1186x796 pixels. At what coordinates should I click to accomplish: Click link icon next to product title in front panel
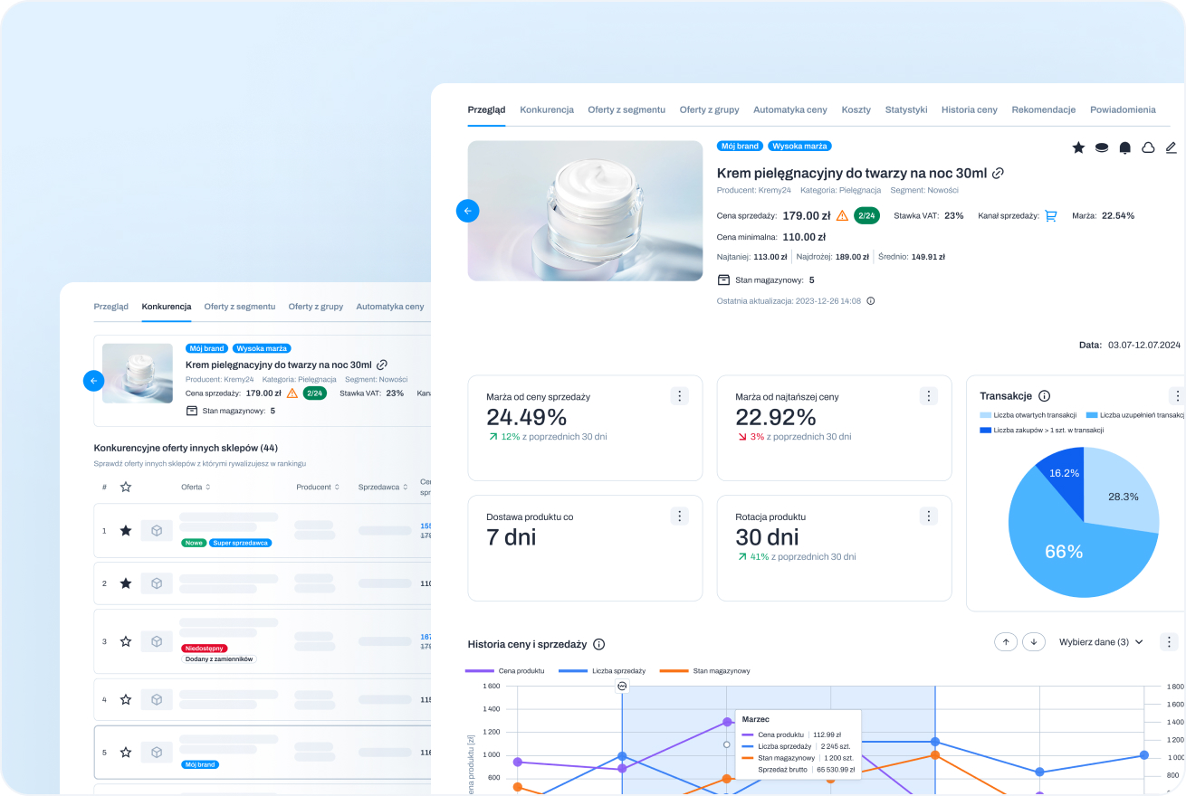coord(998,173)
